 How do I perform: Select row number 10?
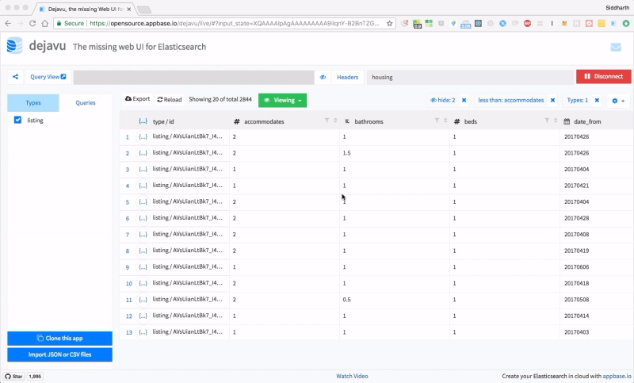(x=128, y=284)
